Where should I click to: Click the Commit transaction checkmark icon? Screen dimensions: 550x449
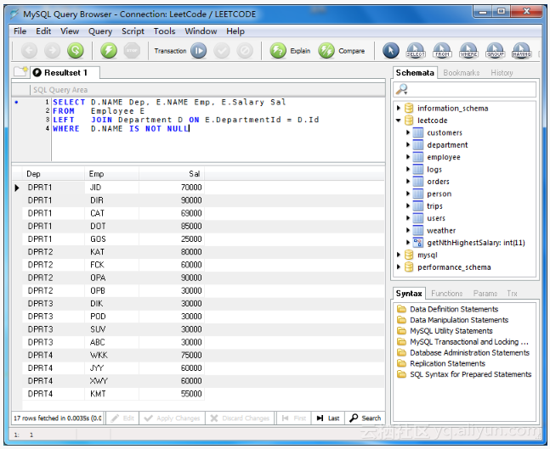coord(222,51)
